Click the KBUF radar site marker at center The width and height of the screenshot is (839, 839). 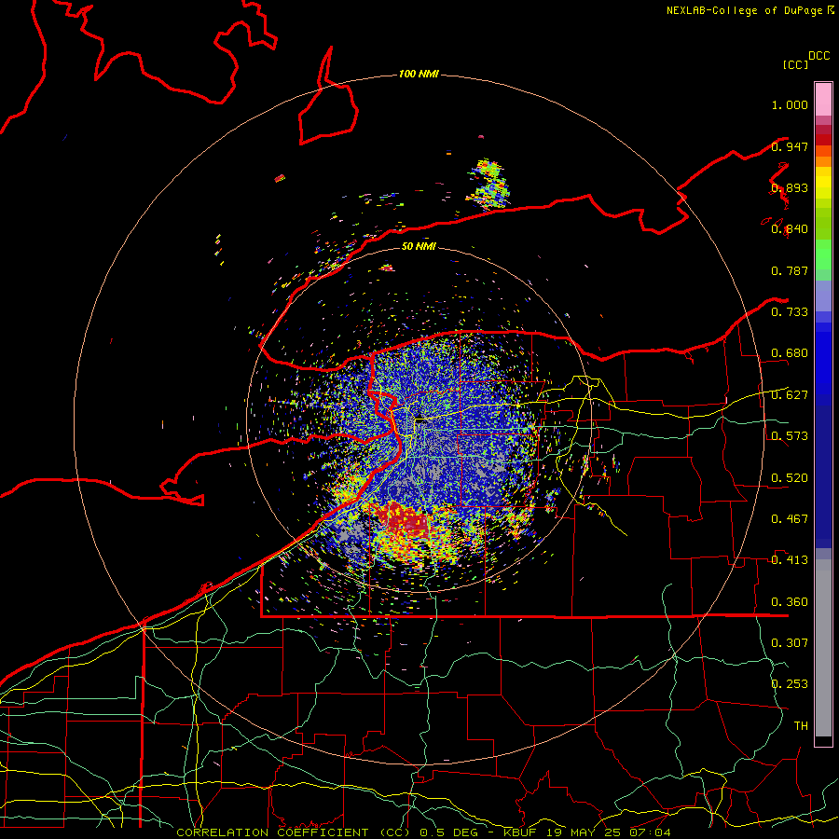coord(421,420)
